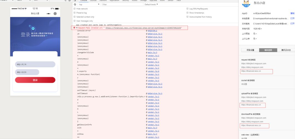Click 未设置 under socket 合法域名
Image resolution: width=295 pixels, height=139 pixels.
coord(244,84)
